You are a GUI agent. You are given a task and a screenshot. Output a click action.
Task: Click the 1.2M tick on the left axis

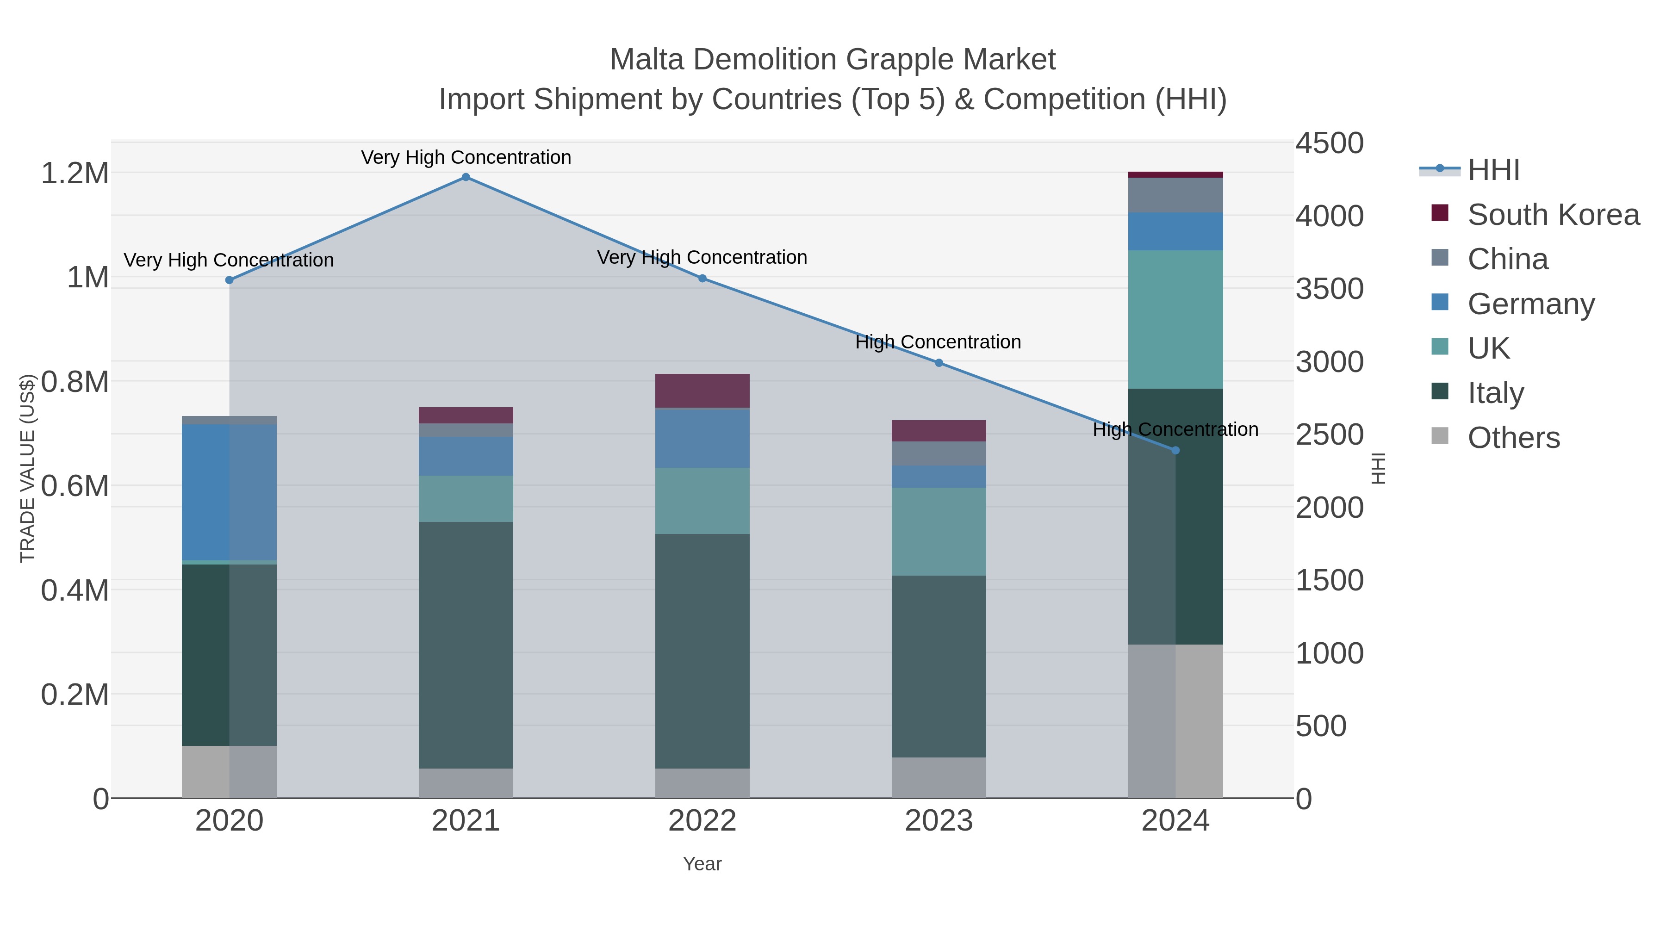75,174
